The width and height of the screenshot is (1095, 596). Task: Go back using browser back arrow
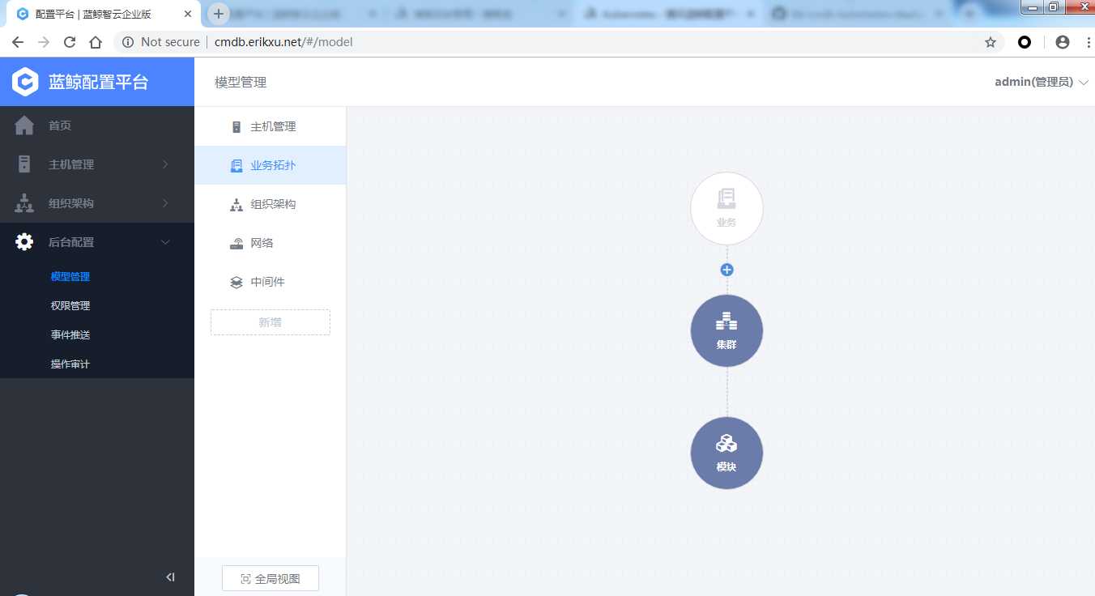(18, 42)
